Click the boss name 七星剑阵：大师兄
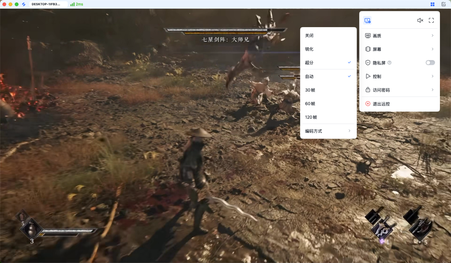The image size is (451, 263). [x=226, y=40]
